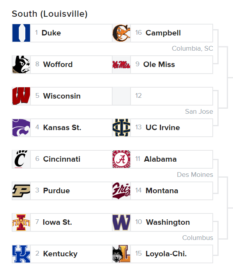Click the Purdue team name
Screen dimensions: 233x275
coord(56,190)
